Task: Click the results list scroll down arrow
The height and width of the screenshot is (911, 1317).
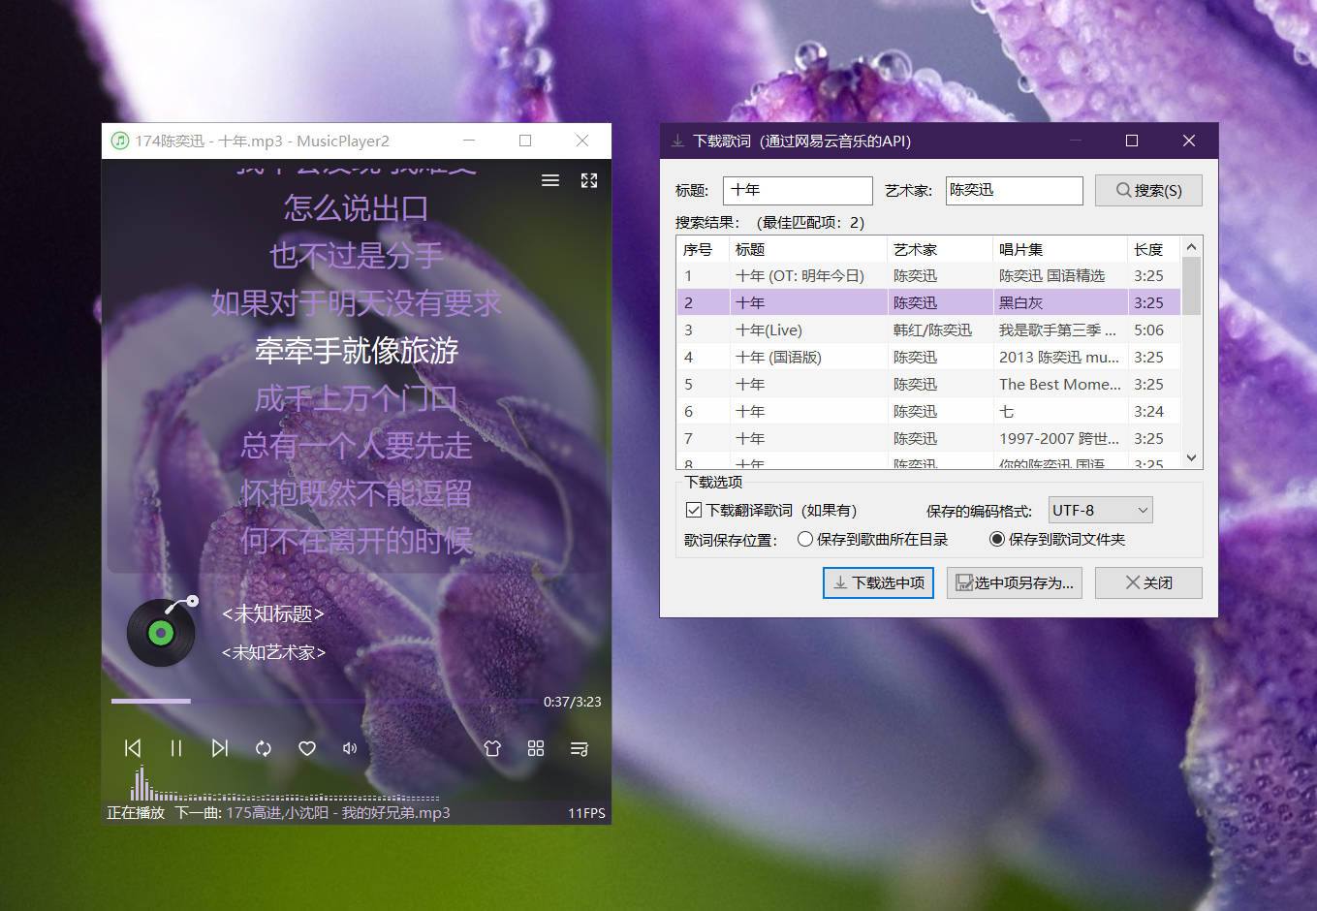Action: (1192, 458)
